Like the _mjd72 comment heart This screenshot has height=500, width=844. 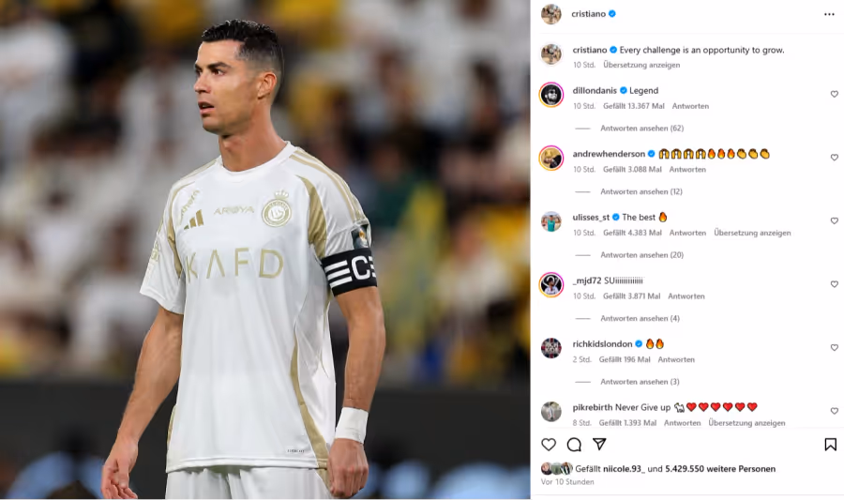pyautogui.click(x=835, y=284)
